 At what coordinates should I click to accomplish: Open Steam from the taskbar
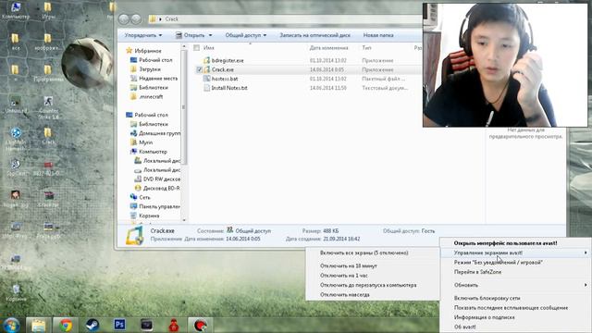point(92,325)
